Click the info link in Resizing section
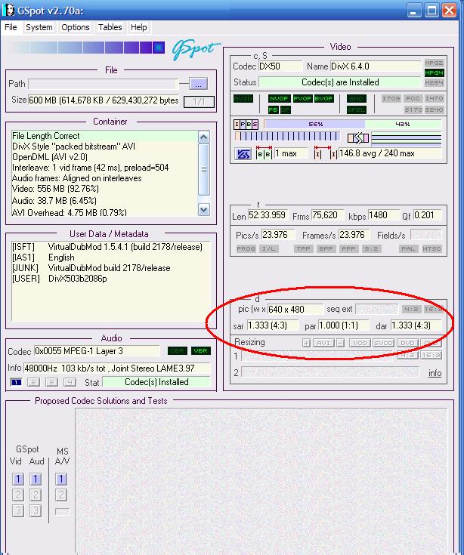Image resolution: width=464 pixels, height=555 pixels. (x=435, y=373)
